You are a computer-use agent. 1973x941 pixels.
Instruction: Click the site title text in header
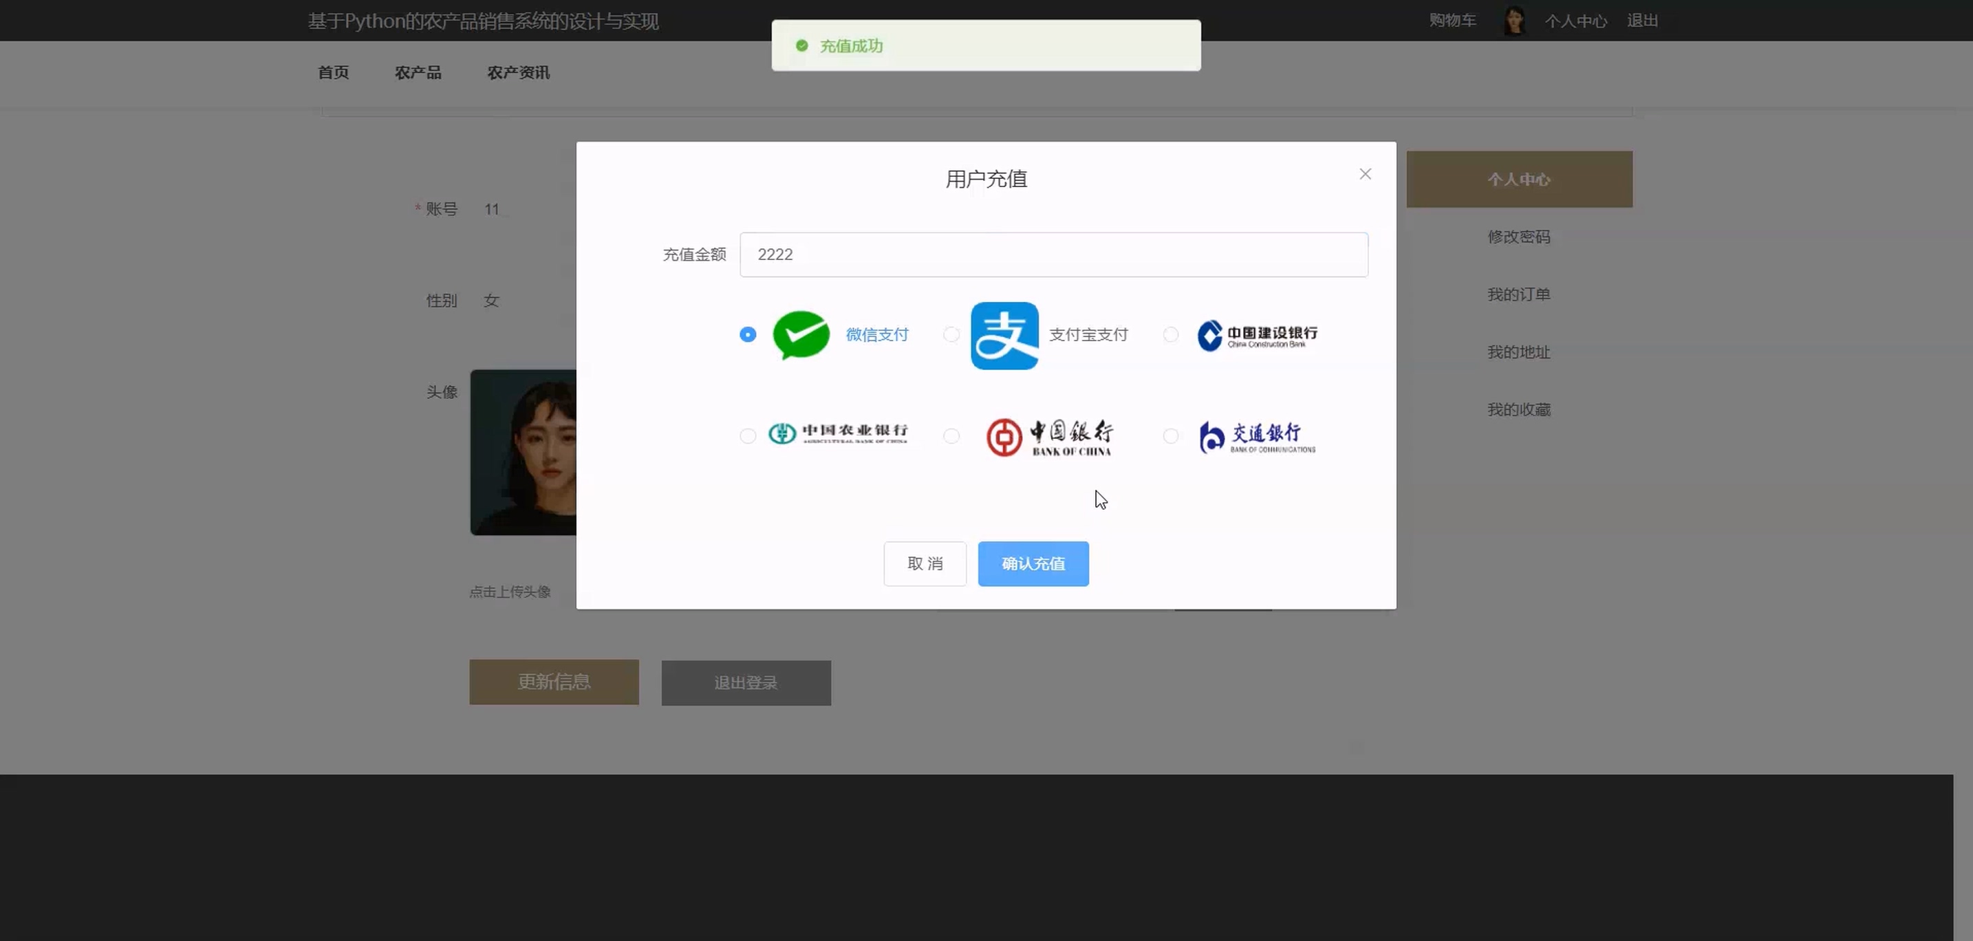484,21
